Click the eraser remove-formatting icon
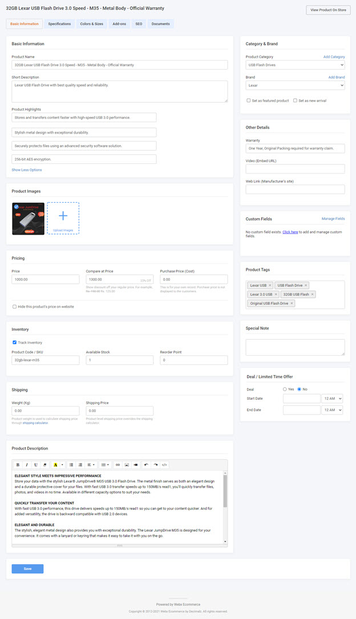The width and height of the screenshot is (356, 619). pos(44,465)
